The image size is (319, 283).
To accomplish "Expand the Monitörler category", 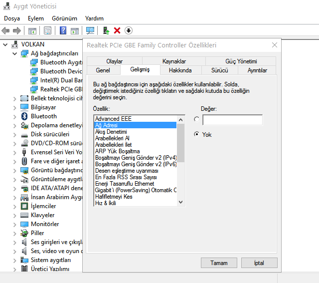I will click(14, 224).
